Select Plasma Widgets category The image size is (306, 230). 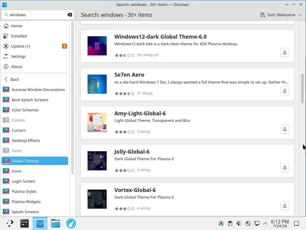click(35, 202)
